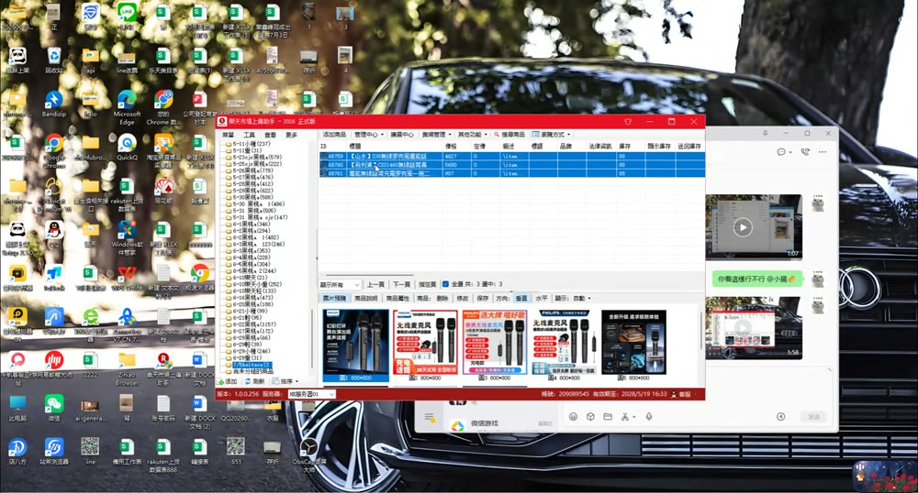Viewport: 918px width, 493px height.
Task: Click the product table horizontal scrollbar
Action: (369, 275)
